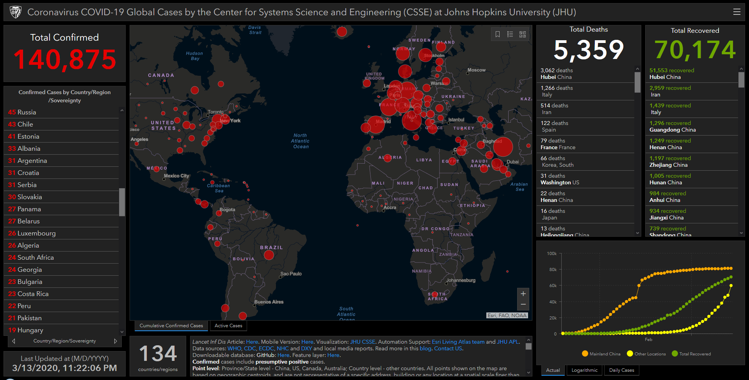
Task: Open the DXY data source link
Action: (306, 348)
